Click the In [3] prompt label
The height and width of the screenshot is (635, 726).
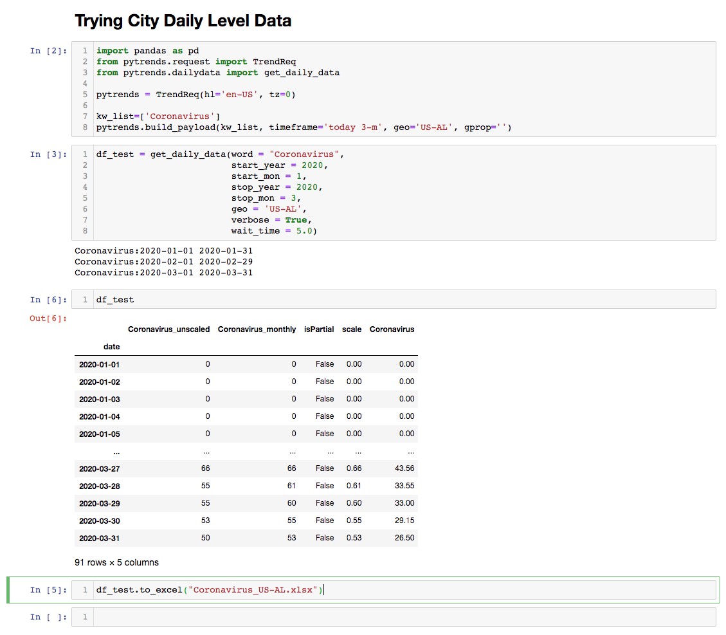(48, 154)
